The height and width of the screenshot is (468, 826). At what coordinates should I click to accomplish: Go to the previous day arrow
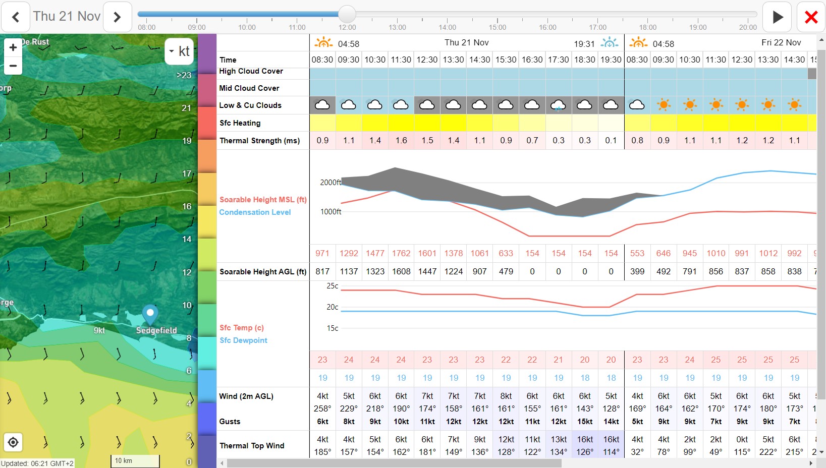[x=16, y=17]
